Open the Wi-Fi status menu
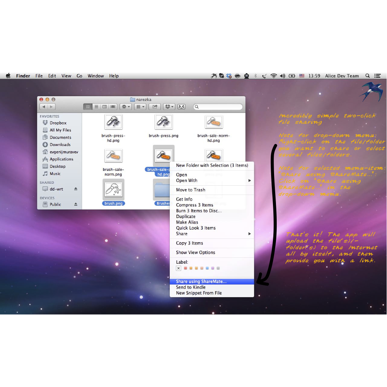 273,76
